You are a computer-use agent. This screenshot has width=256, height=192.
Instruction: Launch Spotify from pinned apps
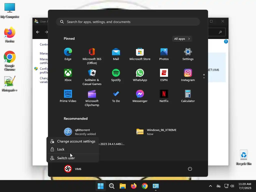click(x=116, y=75)
